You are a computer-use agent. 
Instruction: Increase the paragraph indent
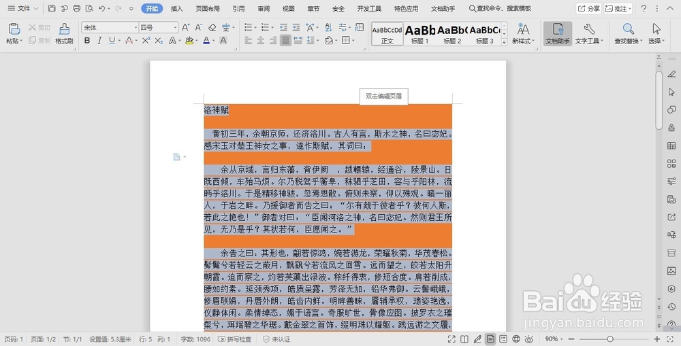[296, 27]
